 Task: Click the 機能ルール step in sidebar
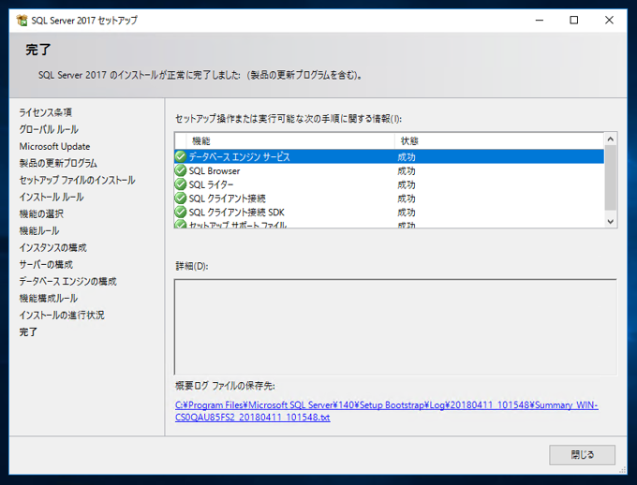point(39,230)
